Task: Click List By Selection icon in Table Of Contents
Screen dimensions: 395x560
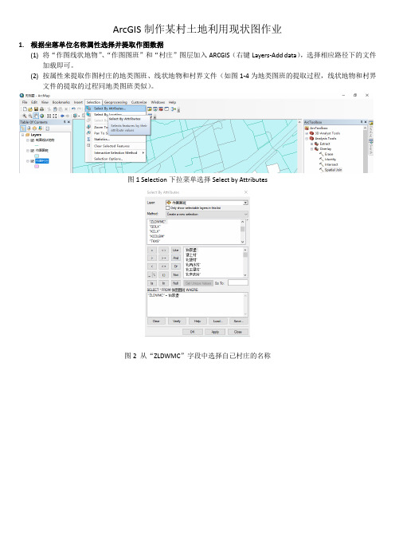Action: coord(41,128)
